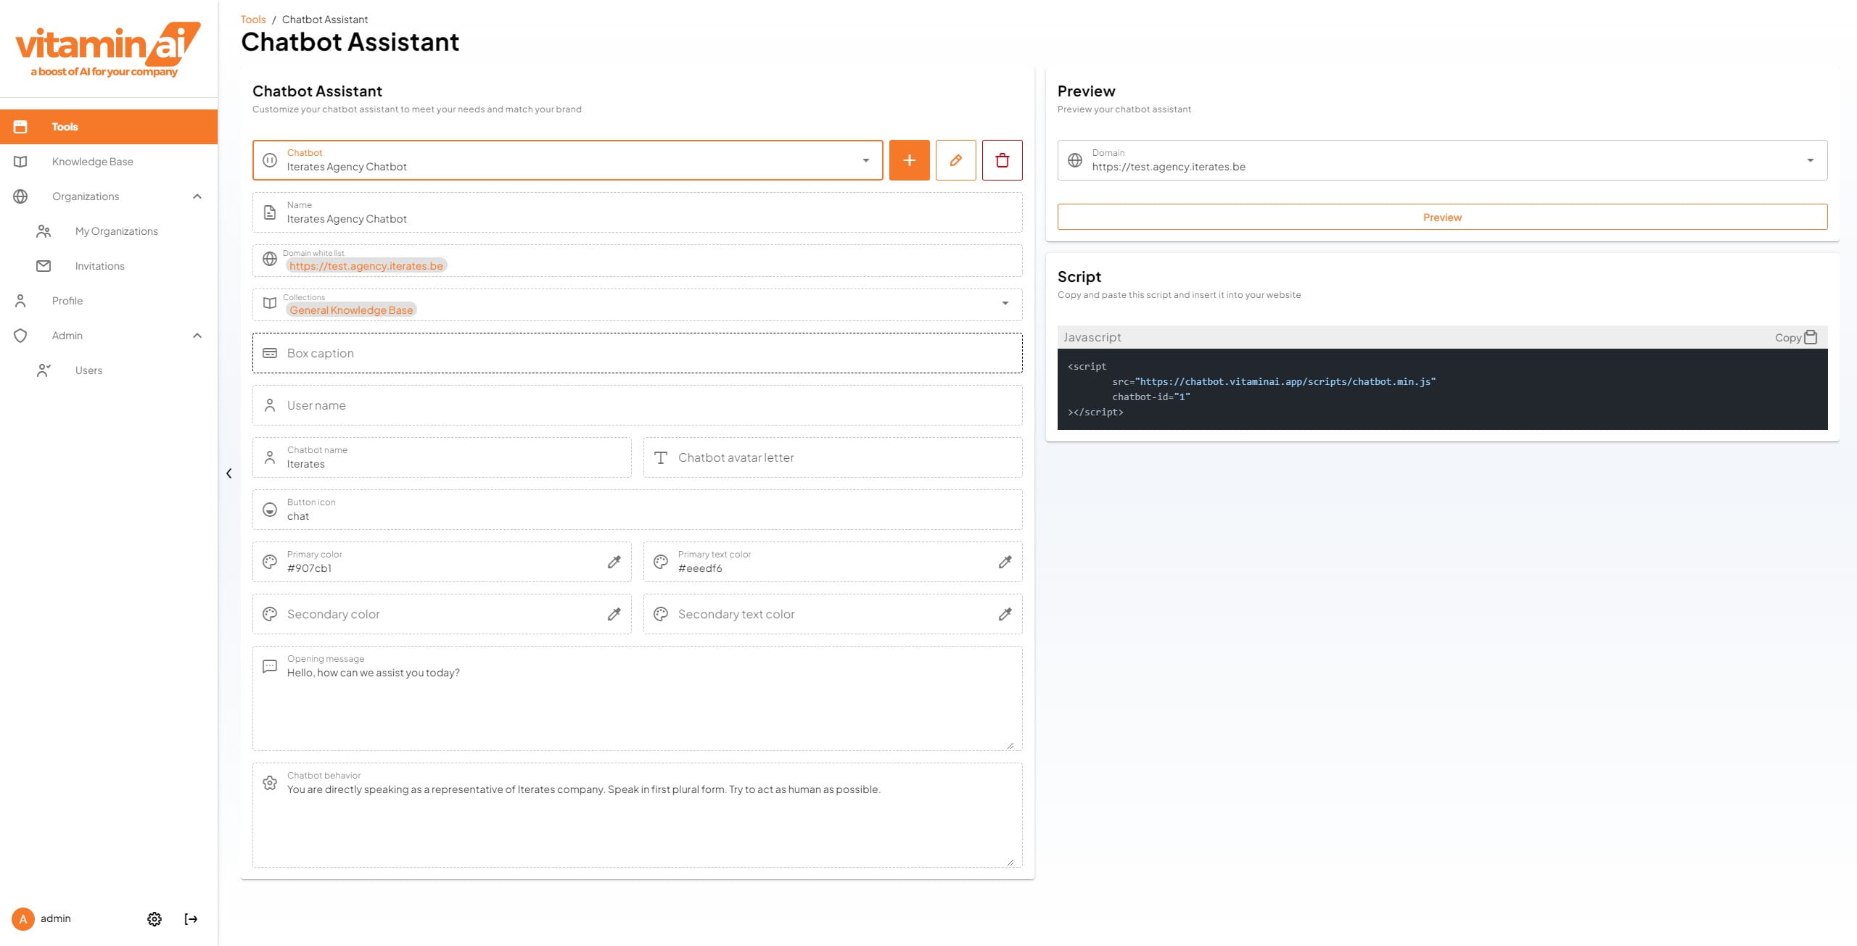This screenshot has height=946, width=1857.
Task: Click the Tools breadcrumb link
Action: tap(253, 20)
